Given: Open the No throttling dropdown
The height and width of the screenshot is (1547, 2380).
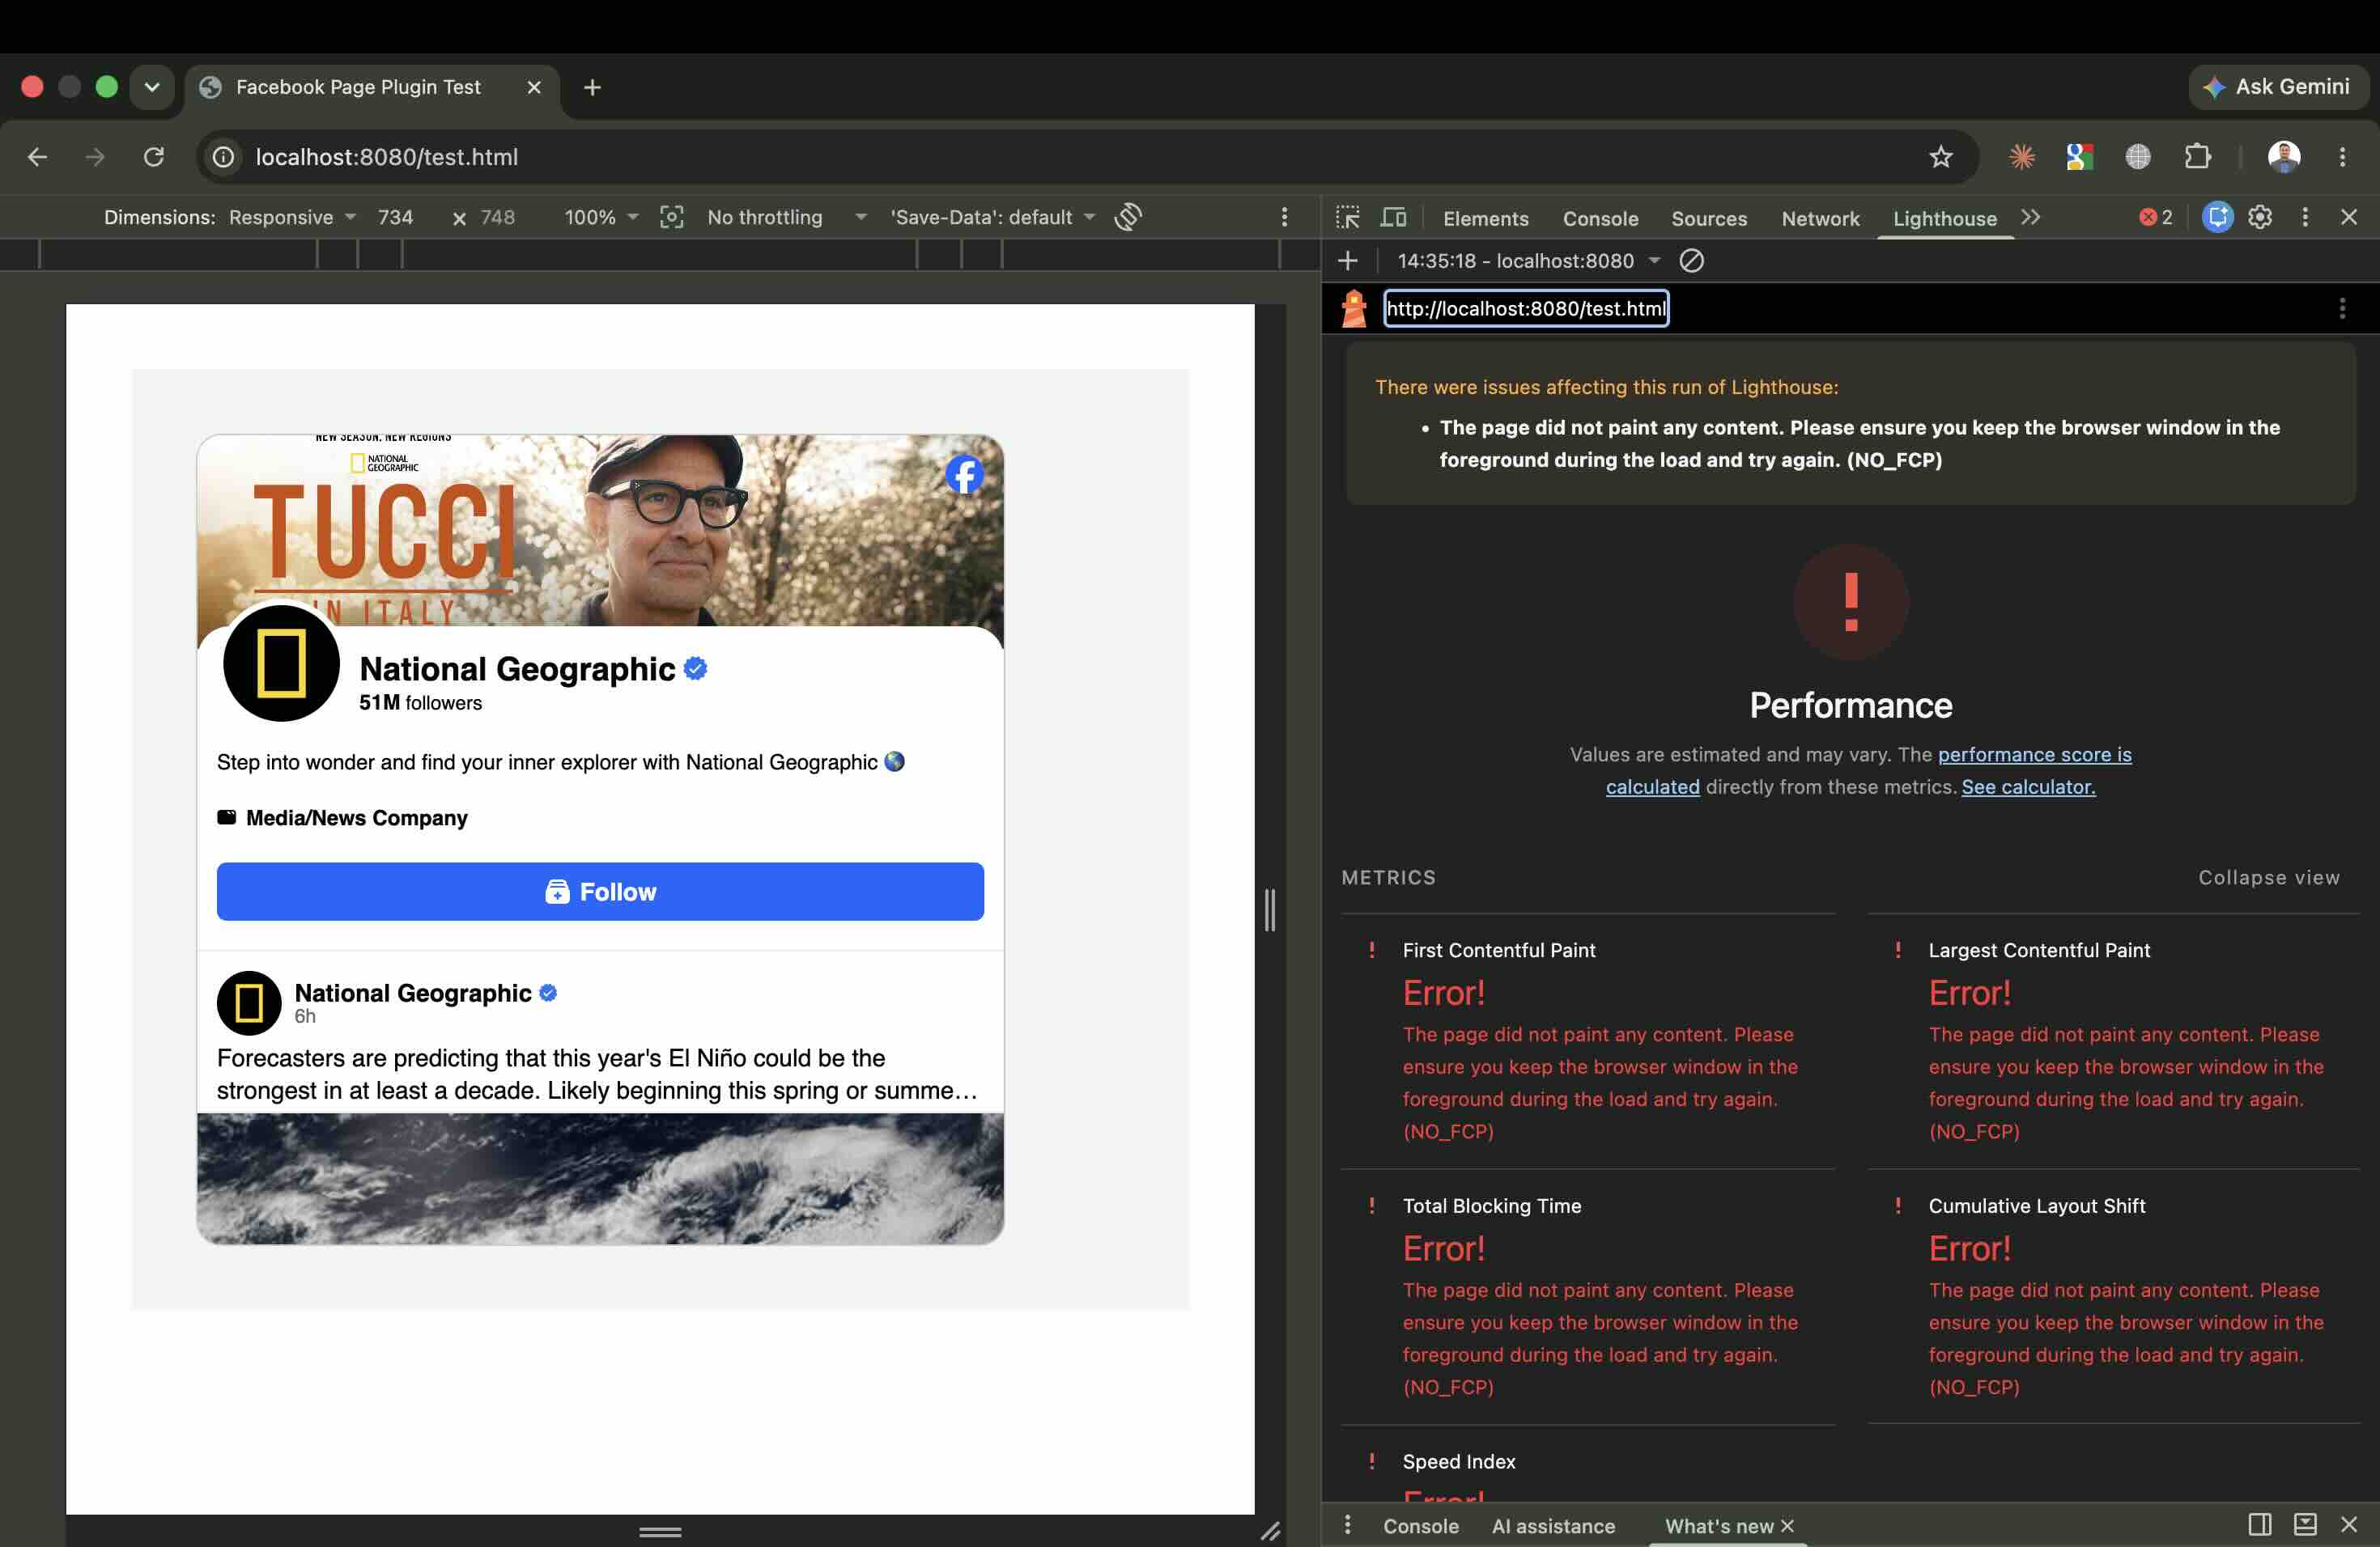Looking at the screenshot, I should (786, 217).
